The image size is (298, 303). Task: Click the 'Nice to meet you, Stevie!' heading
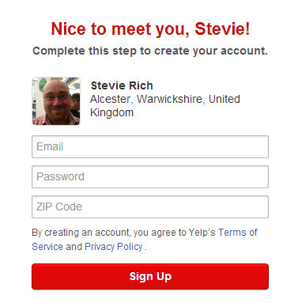(x=150, y=28)
